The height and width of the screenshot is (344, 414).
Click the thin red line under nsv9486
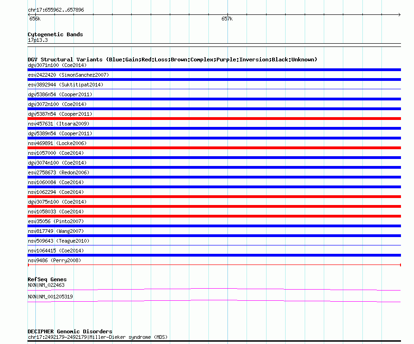pos(214,265)
